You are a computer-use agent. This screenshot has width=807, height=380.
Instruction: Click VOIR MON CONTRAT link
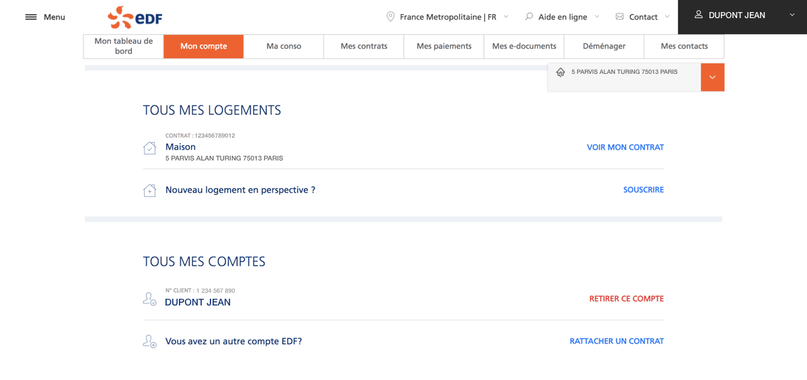625,147
